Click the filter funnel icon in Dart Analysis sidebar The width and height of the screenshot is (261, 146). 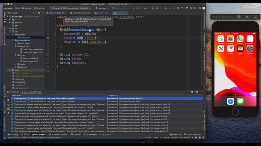8,113
